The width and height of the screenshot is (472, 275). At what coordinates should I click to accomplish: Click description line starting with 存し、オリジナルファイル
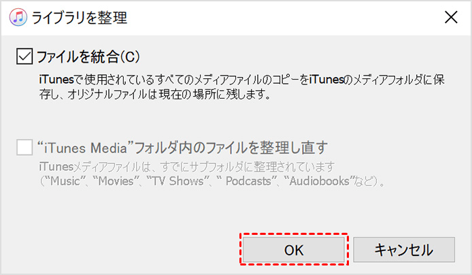[154, 95]
